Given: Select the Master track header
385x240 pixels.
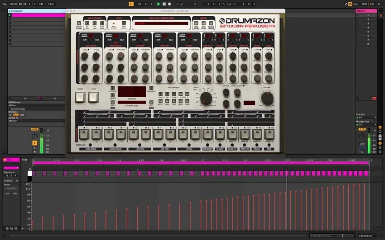Looking at the screenshot, I should (366, 11).
